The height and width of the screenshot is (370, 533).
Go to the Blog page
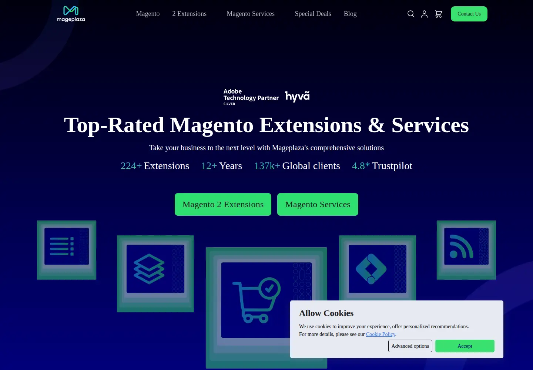coord(350,14)
